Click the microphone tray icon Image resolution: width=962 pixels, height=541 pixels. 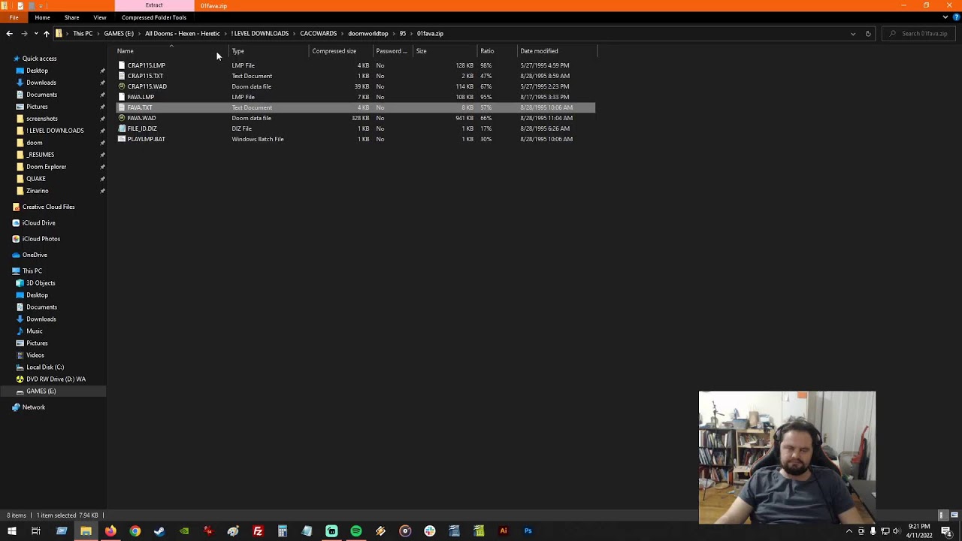coord(873,531)
